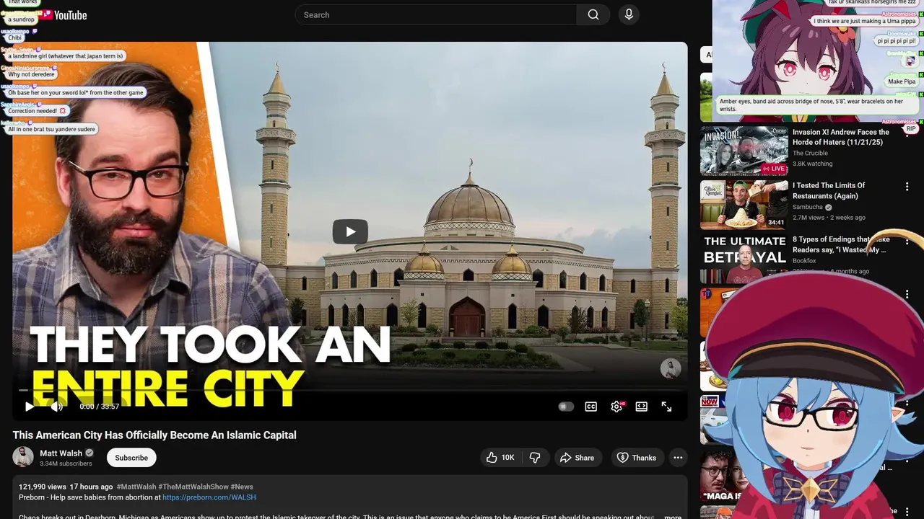Click the large play button on video
Viewport: 924px width, 519px height.
[350, 231]
